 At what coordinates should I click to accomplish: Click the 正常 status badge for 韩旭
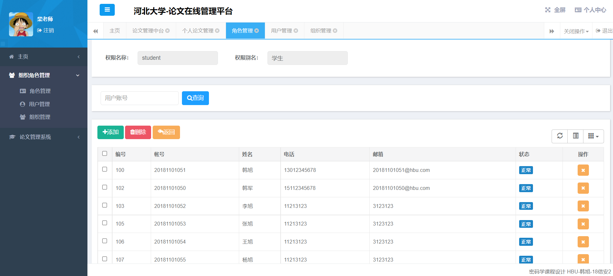[x=526, y=170]
